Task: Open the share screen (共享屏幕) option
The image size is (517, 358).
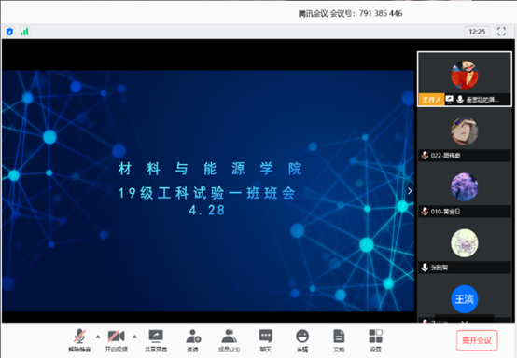Action: [156, 340]
